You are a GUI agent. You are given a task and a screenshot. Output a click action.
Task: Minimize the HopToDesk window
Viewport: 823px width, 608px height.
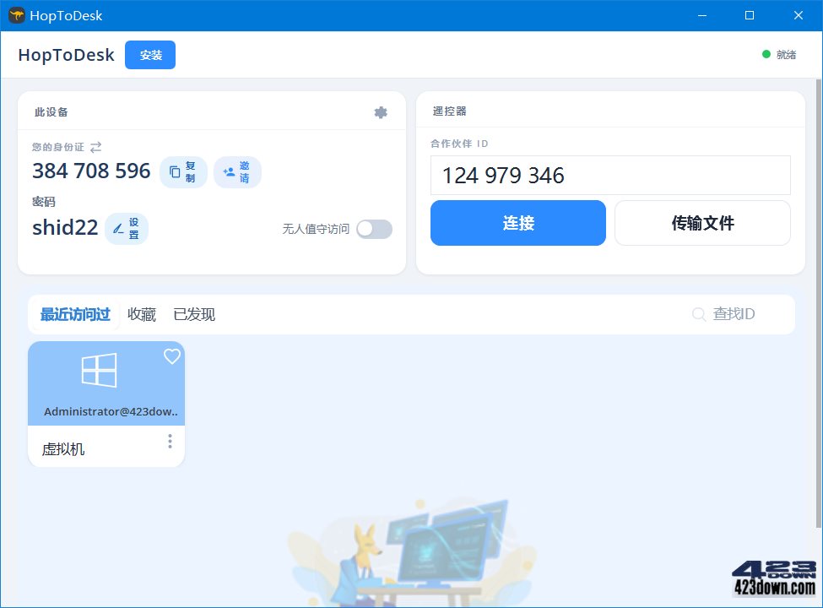tap(701, 16)
